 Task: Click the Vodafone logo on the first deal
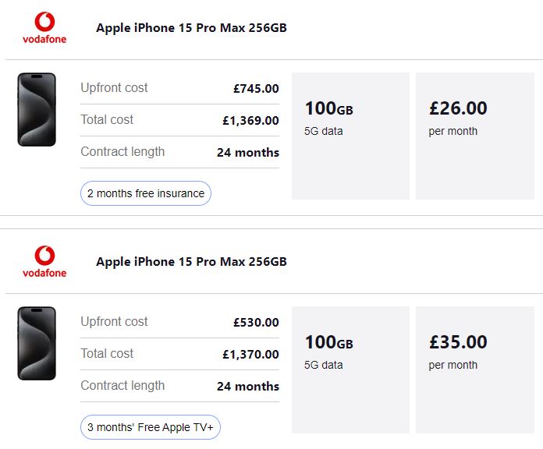[x=44, y=28]
